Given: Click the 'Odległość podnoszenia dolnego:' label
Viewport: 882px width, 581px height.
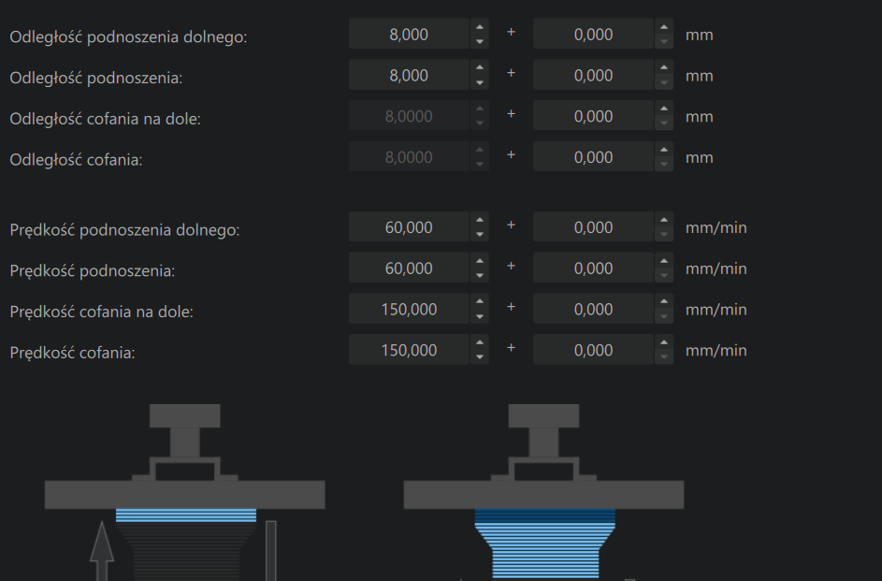Looking at the screenshot, I should coord(128,36).
